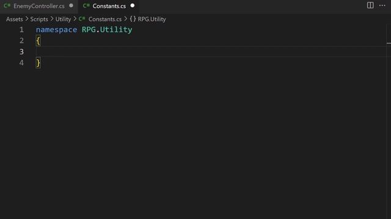Select the RPG.Utility symbol breadcrumb
391x219 pixels.
pos(152,19)
